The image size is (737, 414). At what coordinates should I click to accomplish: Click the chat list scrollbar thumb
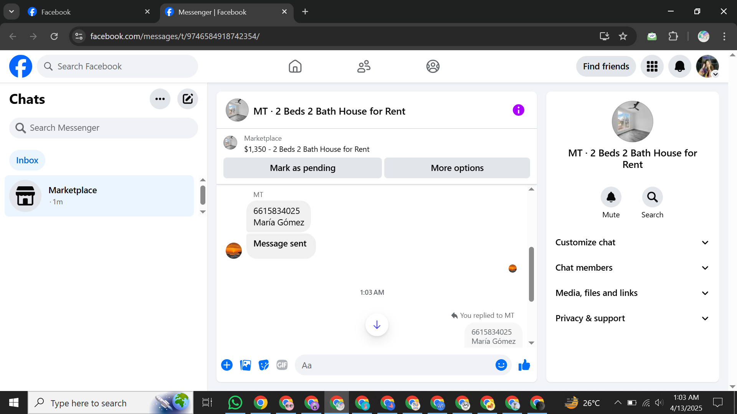(x=203, y=195)
